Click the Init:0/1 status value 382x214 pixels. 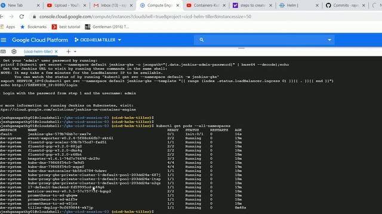(194, 134)
